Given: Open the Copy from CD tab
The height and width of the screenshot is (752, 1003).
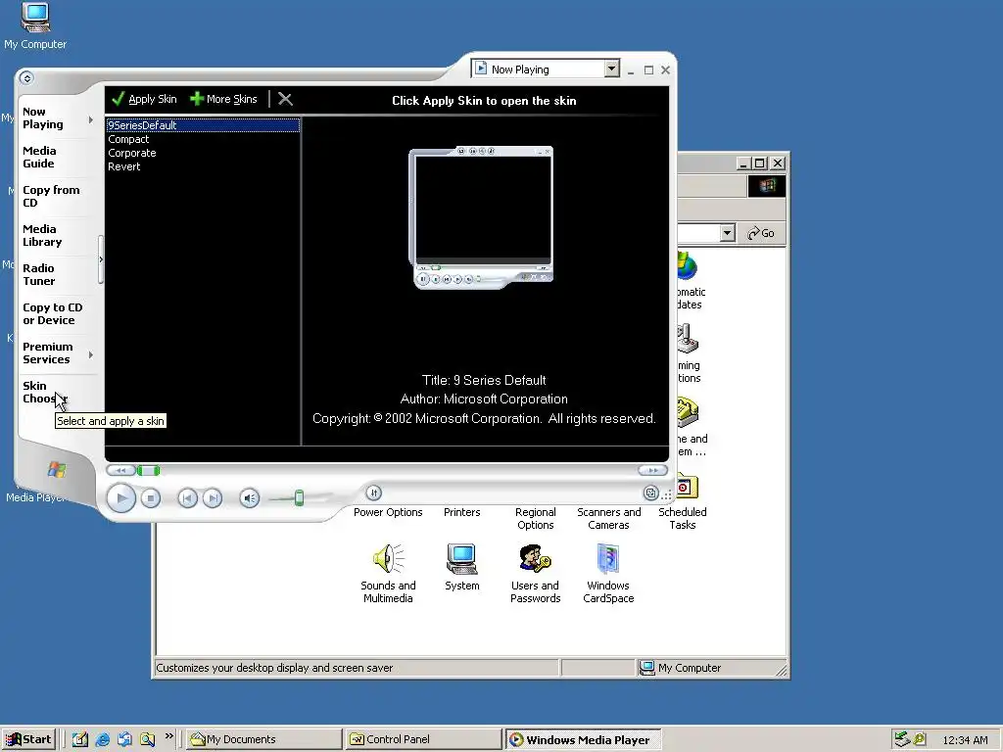Looking at the screenshot, I should (x=51, y=196).
